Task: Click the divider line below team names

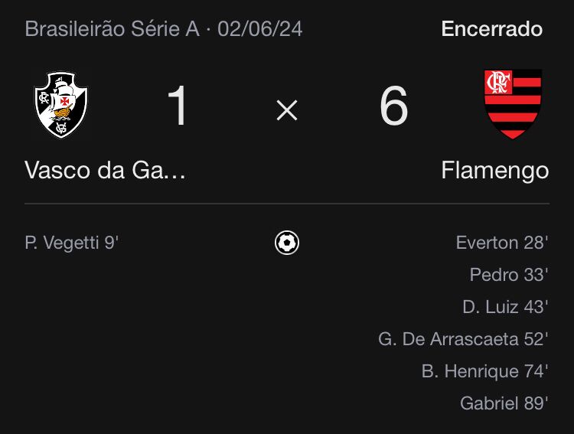Action: [x=287, y=204]
